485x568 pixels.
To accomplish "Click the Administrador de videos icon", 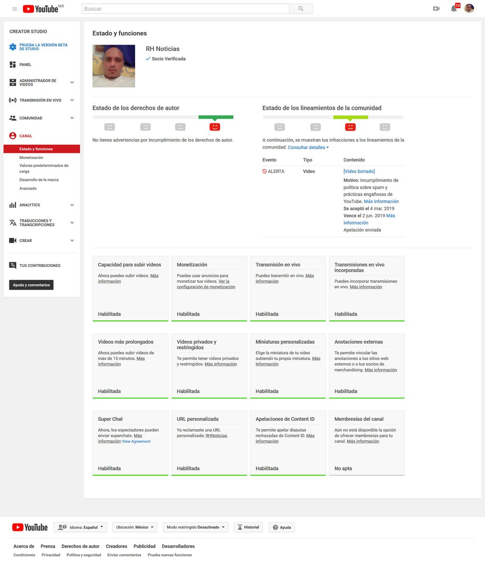I will pyautogui.click(x=13, y=82).
